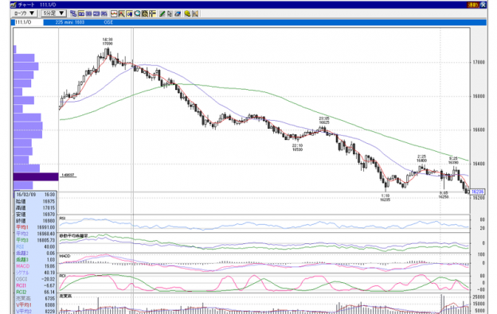The width and height of the screenshot is (497, 314).
Task: Click the red line chart indicator icon
Action: (x=114, y=14)
